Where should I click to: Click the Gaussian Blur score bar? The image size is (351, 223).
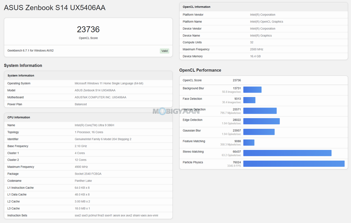point(259,132)
